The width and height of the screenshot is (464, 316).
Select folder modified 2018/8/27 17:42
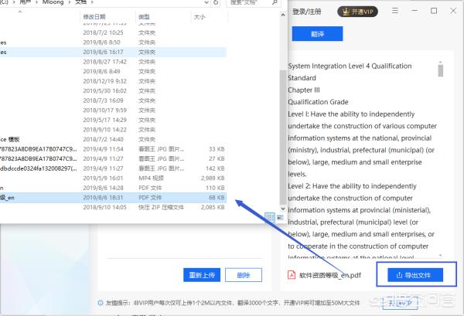coord(112,62)
